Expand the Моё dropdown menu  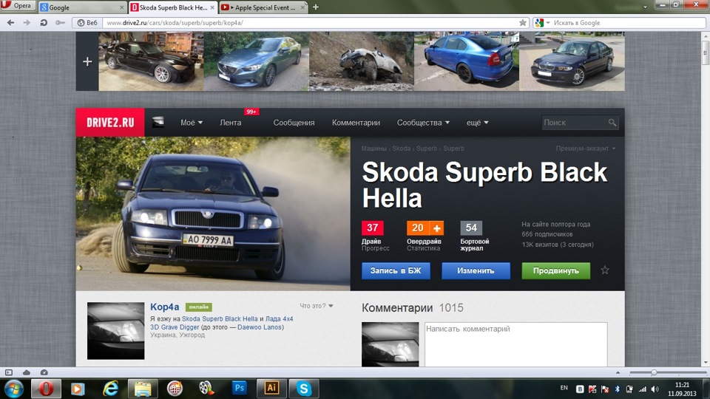tap(192, 123)
